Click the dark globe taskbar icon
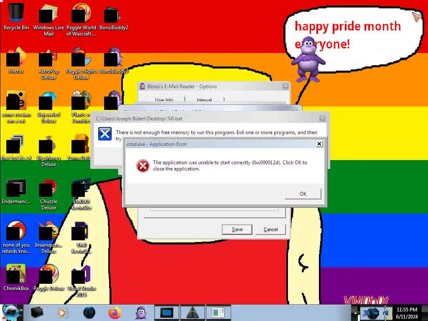428x321 pixels. [89, 313]
